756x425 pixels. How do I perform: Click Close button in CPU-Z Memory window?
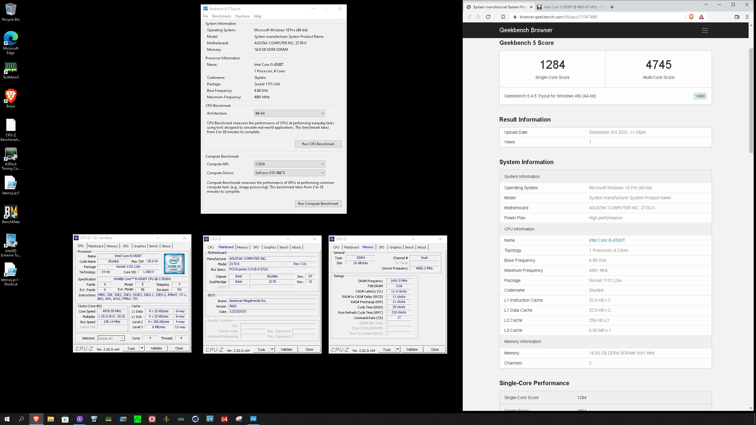[435, 349]
